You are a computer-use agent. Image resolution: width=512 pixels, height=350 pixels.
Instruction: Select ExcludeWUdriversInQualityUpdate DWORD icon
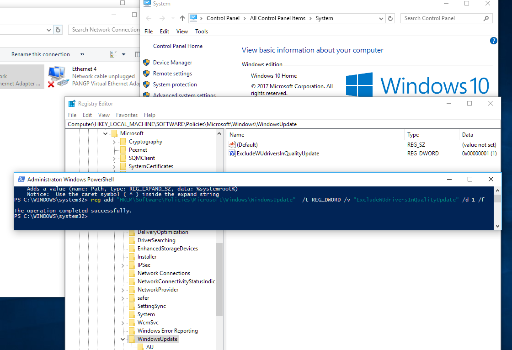point(232,153)
